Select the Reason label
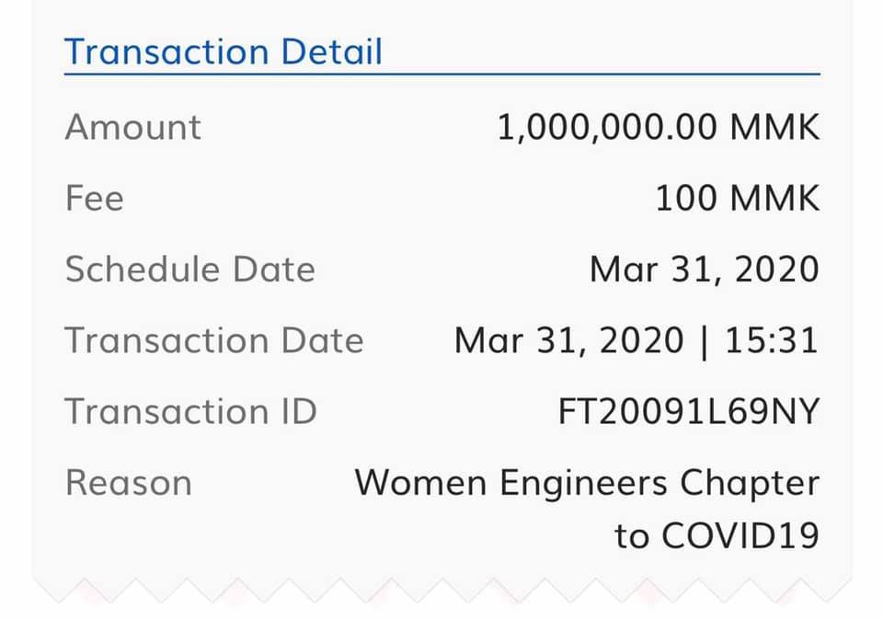Viewport: 883px width, 620px height. (x=129, y=483)
